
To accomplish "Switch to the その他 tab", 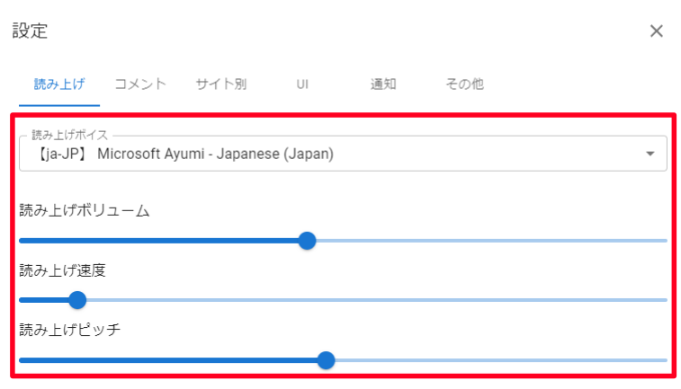I will [465, 84].
